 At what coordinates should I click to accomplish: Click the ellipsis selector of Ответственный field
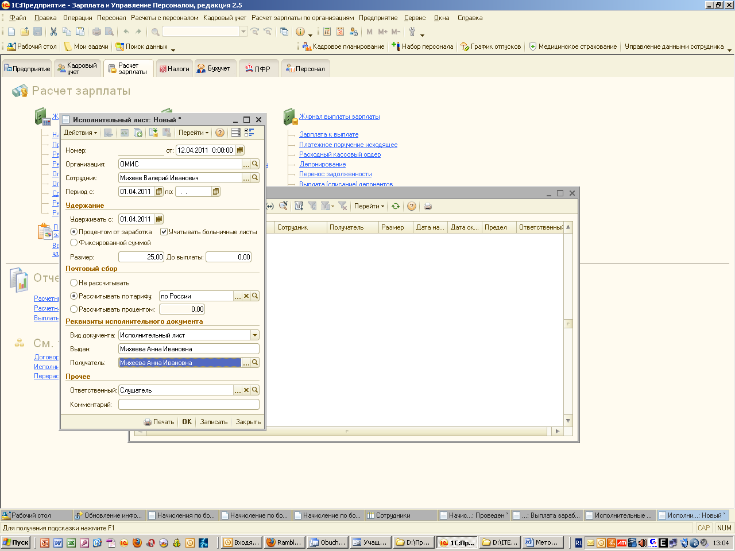point(238,390)
